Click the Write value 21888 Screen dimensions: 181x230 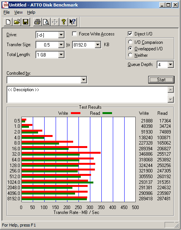click(147, 121)
